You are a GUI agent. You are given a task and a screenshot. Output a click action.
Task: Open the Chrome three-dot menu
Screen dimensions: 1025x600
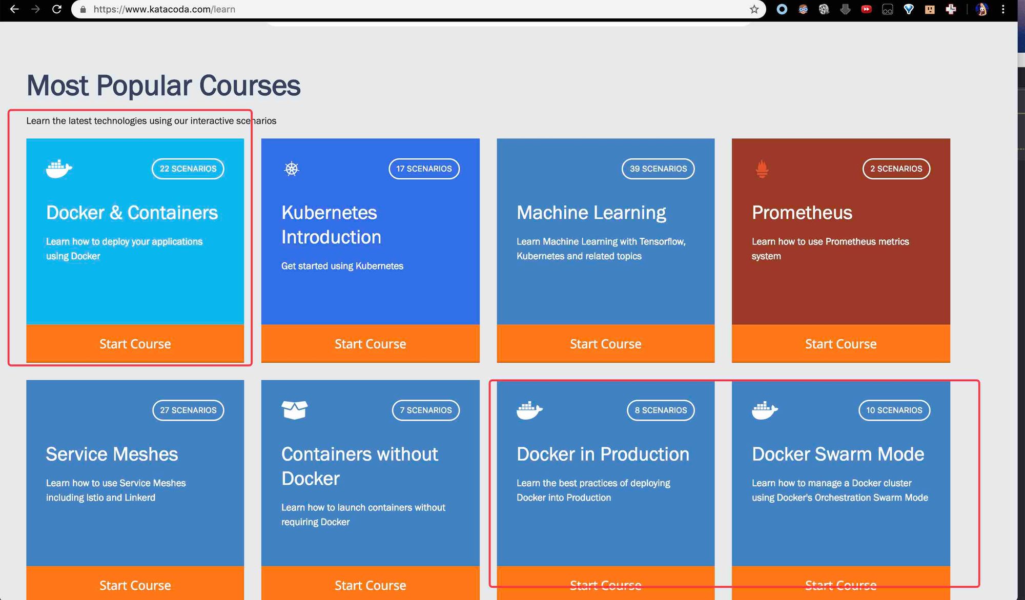pos(1004,9)
